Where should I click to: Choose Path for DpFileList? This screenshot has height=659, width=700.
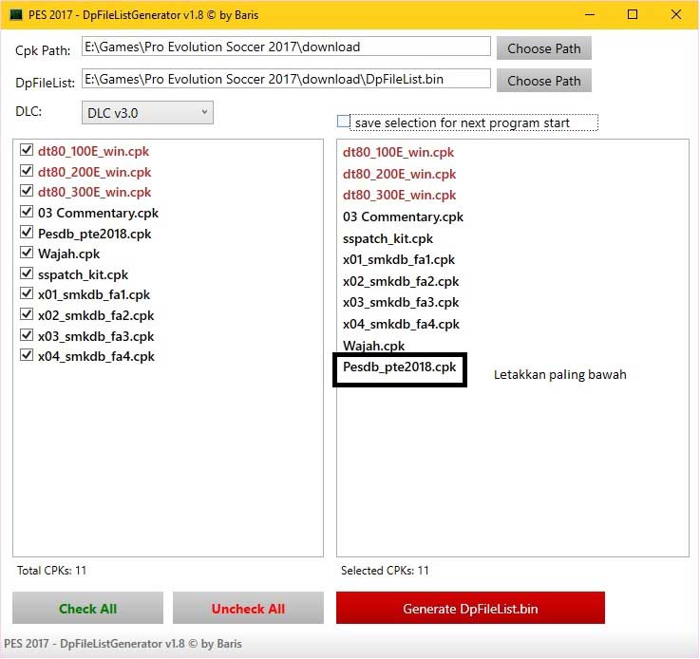pyautogui.click(x=543, y=81)
